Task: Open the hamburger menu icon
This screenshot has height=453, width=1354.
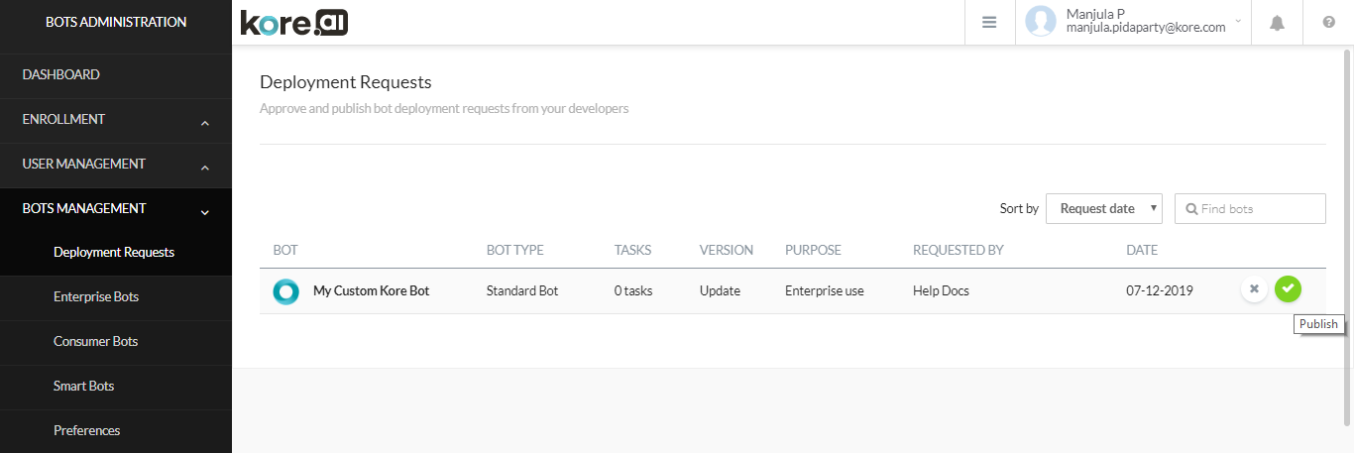Action: (x=989, y=22)
